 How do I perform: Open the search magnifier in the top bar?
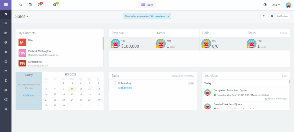coord(21,5)
